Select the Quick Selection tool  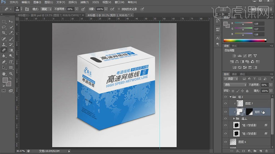11,27
